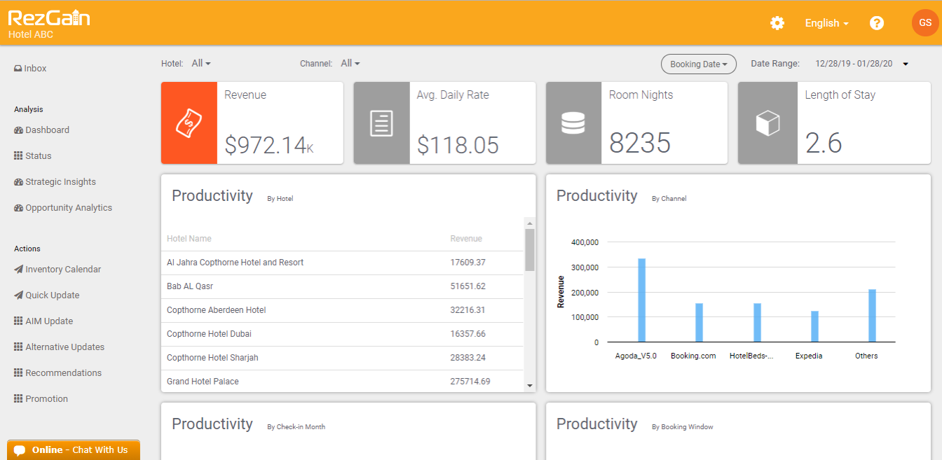
Task: Expand the Date Range arrow
Action: tap(906, 64)
